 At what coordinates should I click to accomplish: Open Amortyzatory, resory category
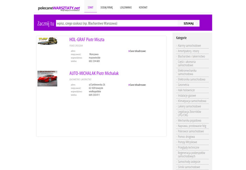[x=188, y=51]
